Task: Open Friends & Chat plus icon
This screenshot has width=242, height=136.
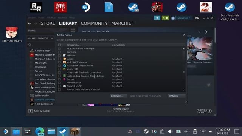Action: point(210,111)
